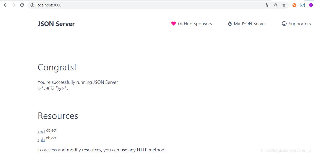Open the blue S extension icon
The image size is (314, 155).
[303, 5]
